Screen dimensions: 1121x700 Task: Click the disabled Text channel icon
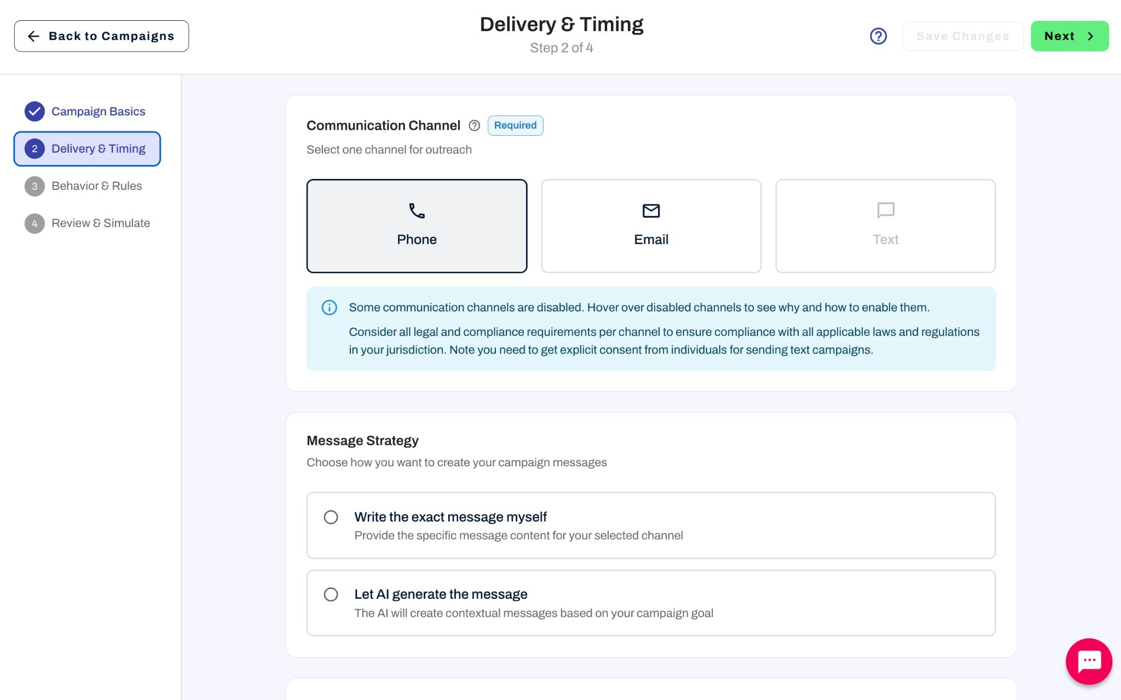click(x=885, y=211)
